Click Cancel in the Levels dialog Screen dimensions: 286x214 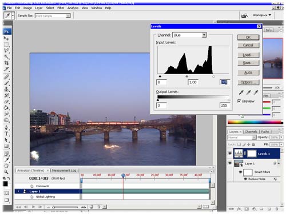248,45
